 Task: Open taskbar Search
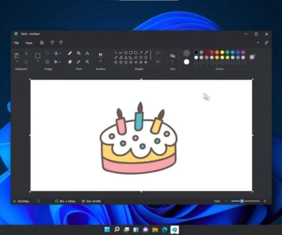117,230
